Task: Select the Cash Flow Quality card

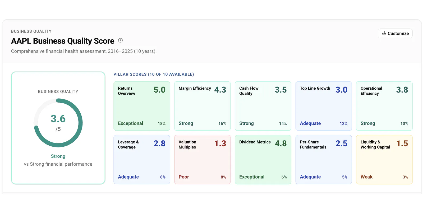Action: (263, 106)
